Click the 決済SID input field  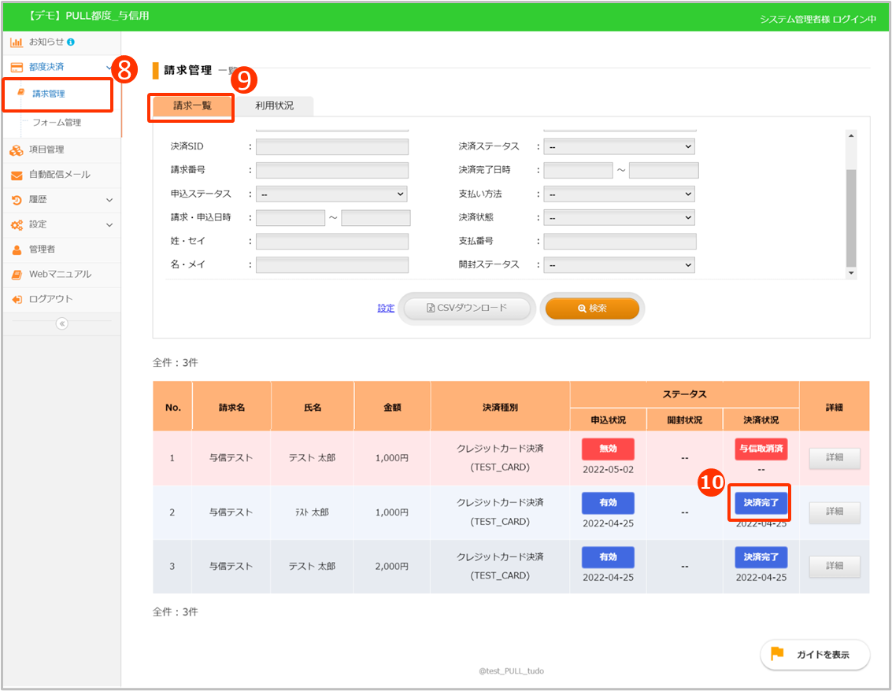point(331,146)
